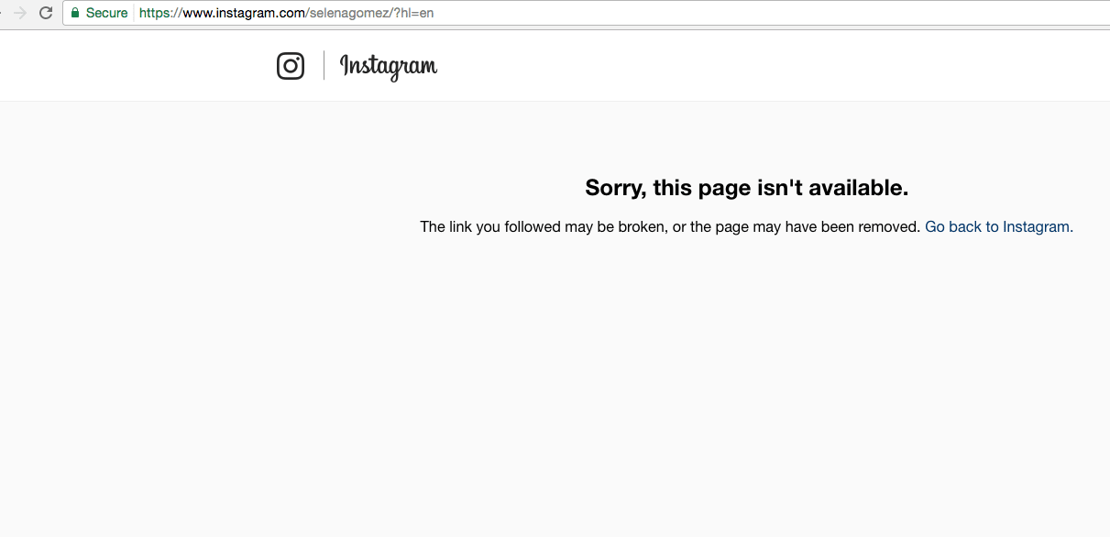
Task: Click the word removed in the error description
Action: (x=888, y=226)
